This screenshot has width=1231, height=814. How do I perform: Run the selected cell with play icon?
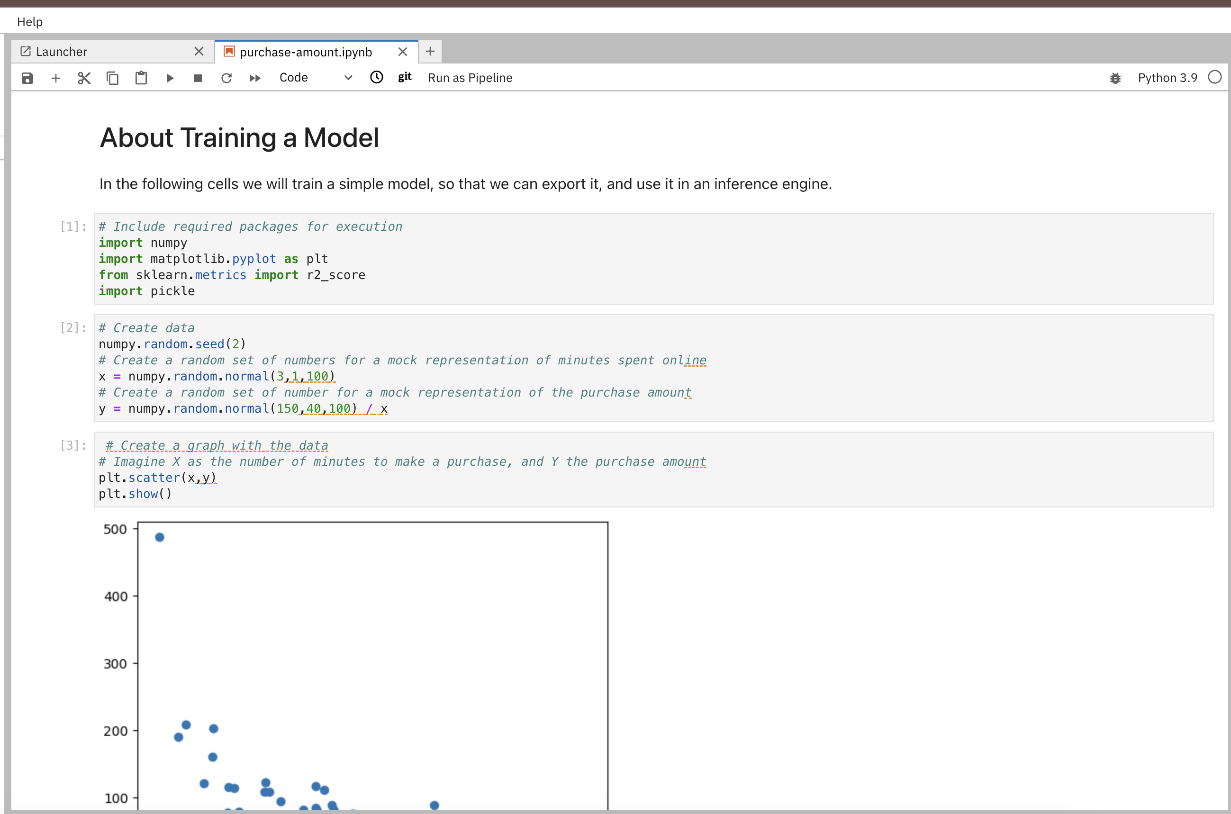point(170,78)
